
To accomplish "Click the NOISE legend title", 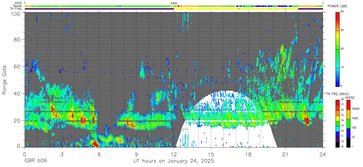I will pos(350,97).
